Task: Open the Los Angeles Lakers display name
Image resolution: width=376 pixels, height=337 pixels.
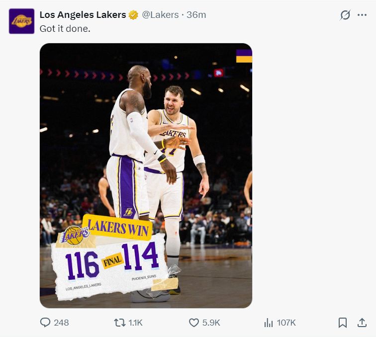Action: click(83, 15)
